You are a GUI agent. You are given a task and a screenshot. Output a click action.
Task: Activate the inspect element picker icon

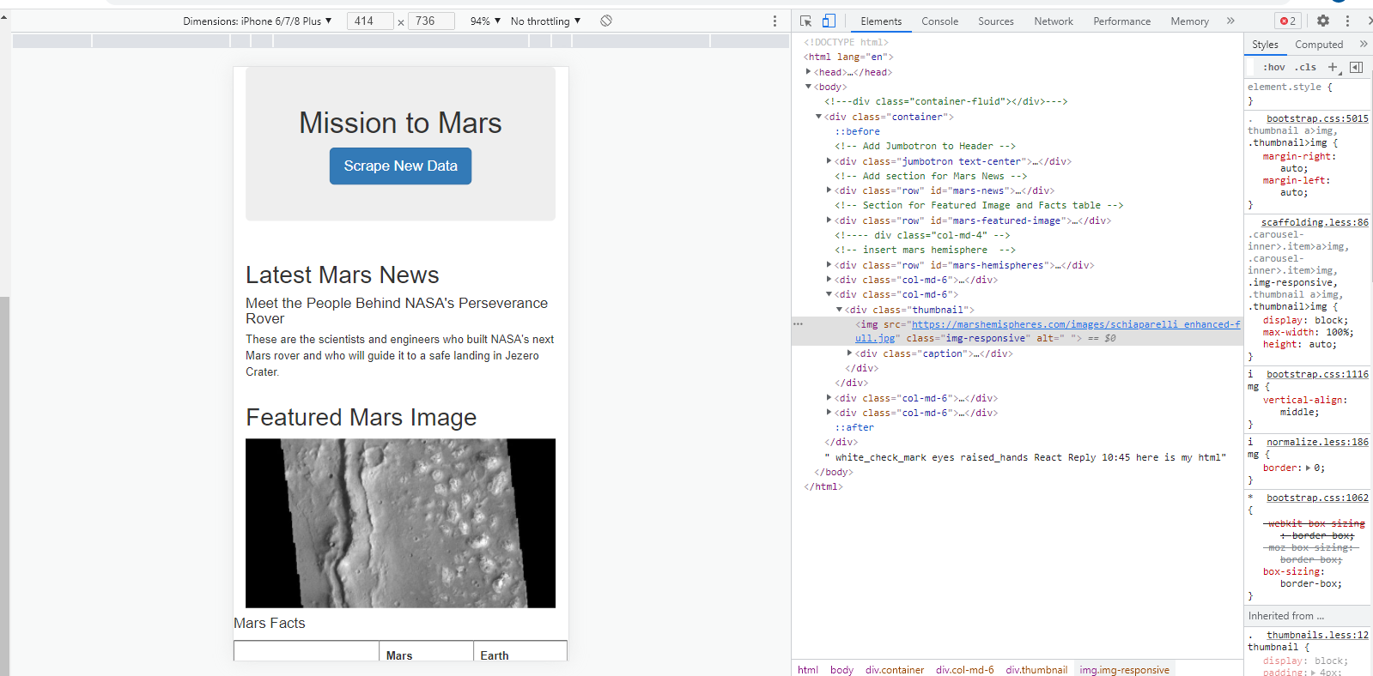pos(805,21)
